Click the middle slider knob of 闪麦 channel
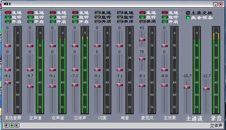Image resolution: width=226 pixels, height=130 pixels. pyautogui.click(x=98, y=70)
